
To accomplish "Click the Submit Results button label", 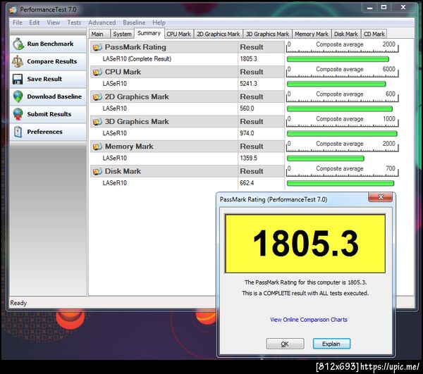I will coord(49,114).
